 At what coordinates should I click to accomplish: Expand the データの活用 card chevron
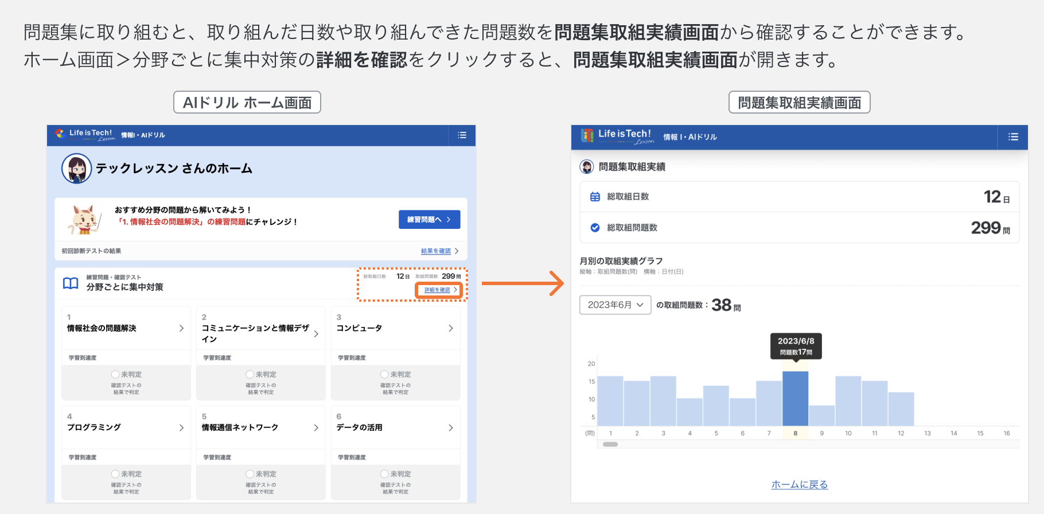451,428
